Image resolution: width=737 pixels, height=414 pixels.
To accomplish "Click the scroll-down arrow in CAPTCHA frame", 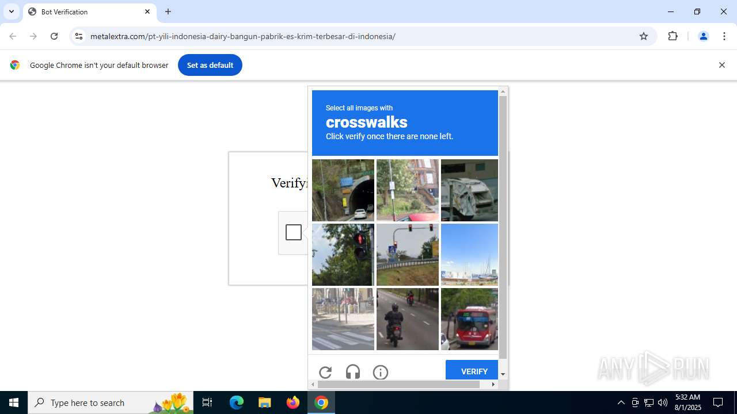I will (x=503, y=374).
